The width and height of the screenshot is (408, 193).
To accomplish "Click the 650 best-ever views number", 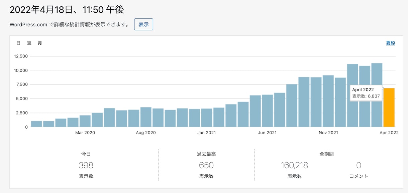I will pyautogui.click(x=206, y=165).
